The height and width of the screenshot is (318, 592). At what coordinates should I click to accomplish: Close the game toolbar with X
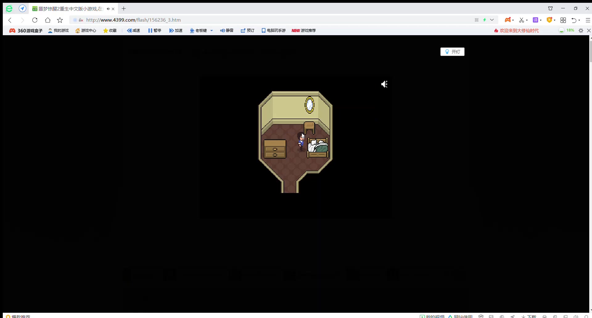[x=589, y=31]
